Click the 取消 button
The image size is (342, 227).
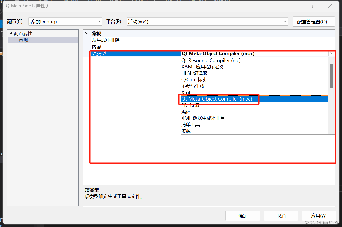pyautogui.click(x=281, y=216)
